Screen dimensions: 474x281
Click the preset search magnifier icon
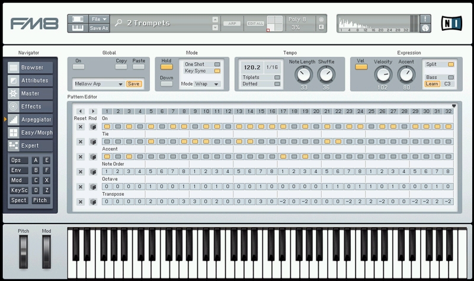[118, 23]
